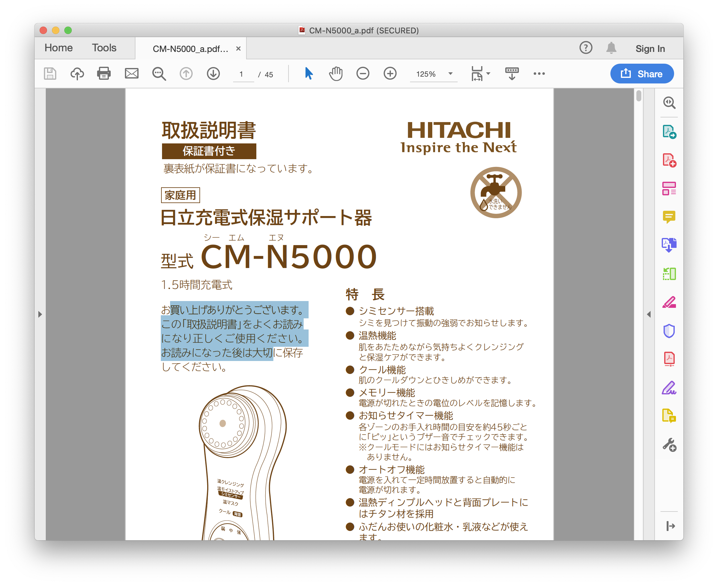Open the fit page width tool

tap(477, 74)
